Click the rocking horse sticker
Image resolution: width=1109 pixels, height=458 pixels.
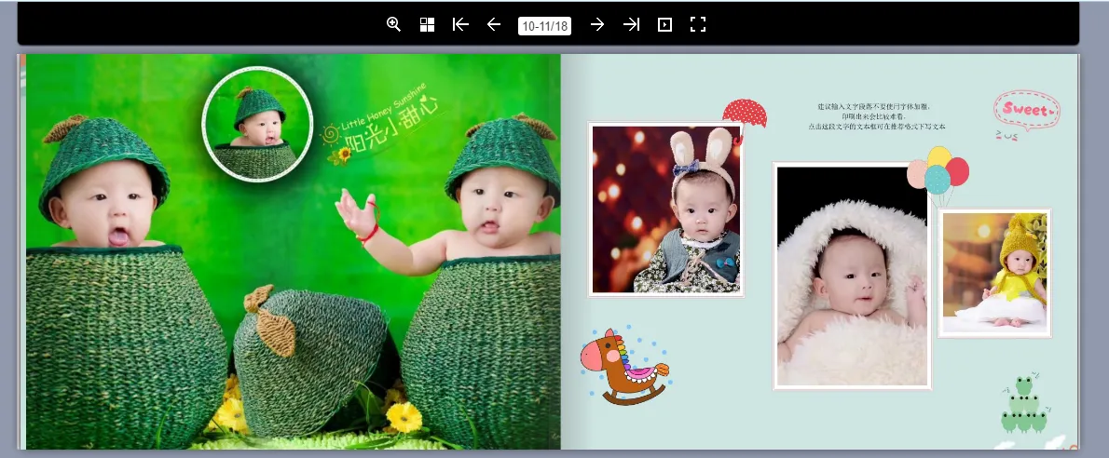(x=623, y=366)
